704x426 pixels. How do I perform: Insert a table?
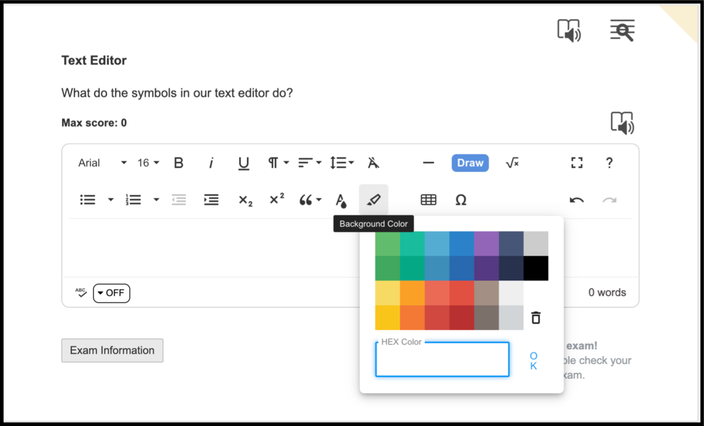click(428, 200)
